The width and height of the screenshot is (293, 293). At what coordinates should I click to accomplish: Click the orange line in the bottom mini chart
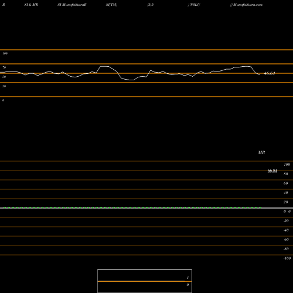tap(145, 281)
